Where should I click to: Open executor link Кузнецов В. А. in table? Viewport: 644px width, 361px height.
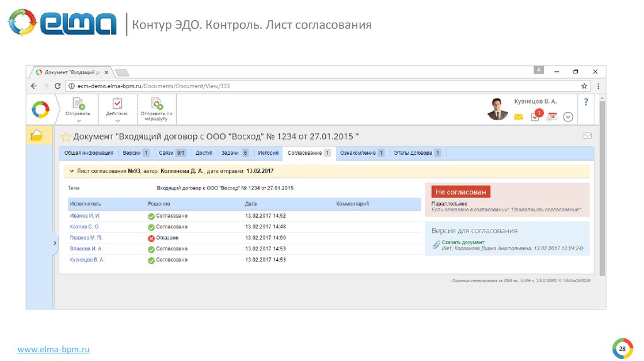click(x=87, y=260)
